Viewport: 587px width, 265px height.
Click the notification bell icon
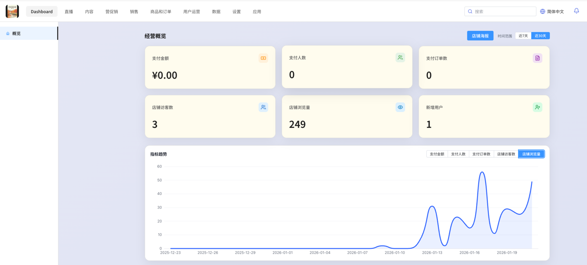[576, 11]
